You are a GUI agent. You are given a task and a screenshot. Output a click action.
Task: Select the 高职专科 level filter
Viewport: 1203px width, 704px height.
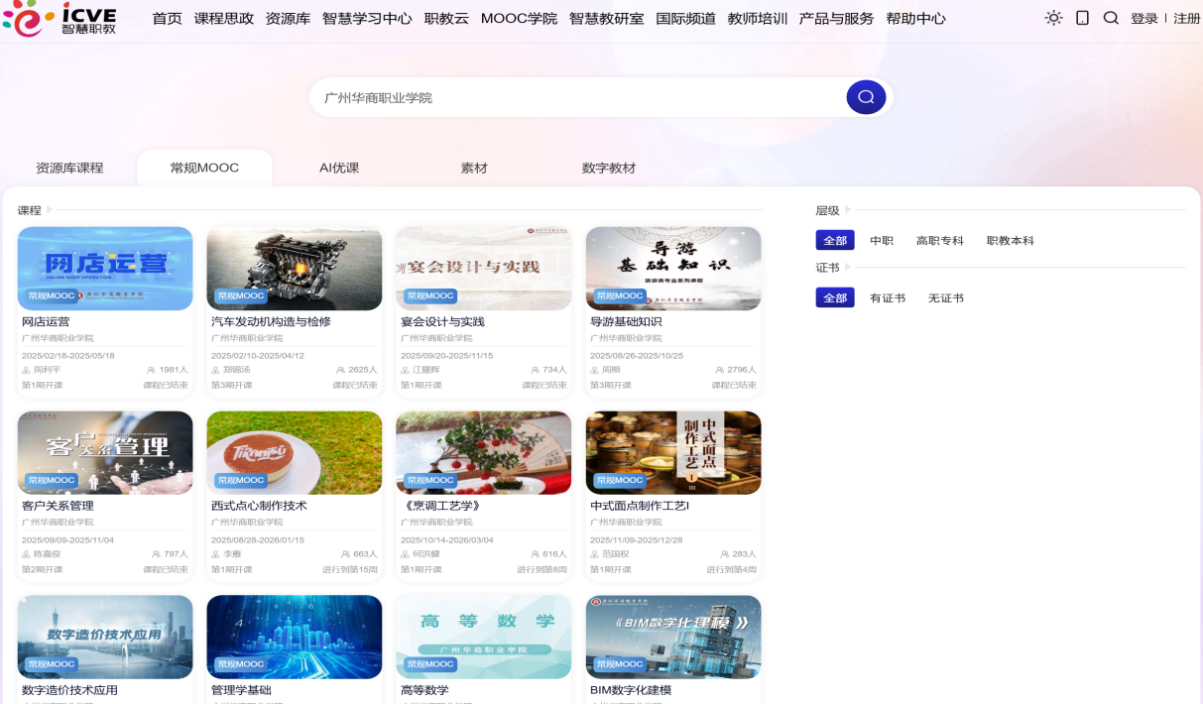tap(939, 241)
